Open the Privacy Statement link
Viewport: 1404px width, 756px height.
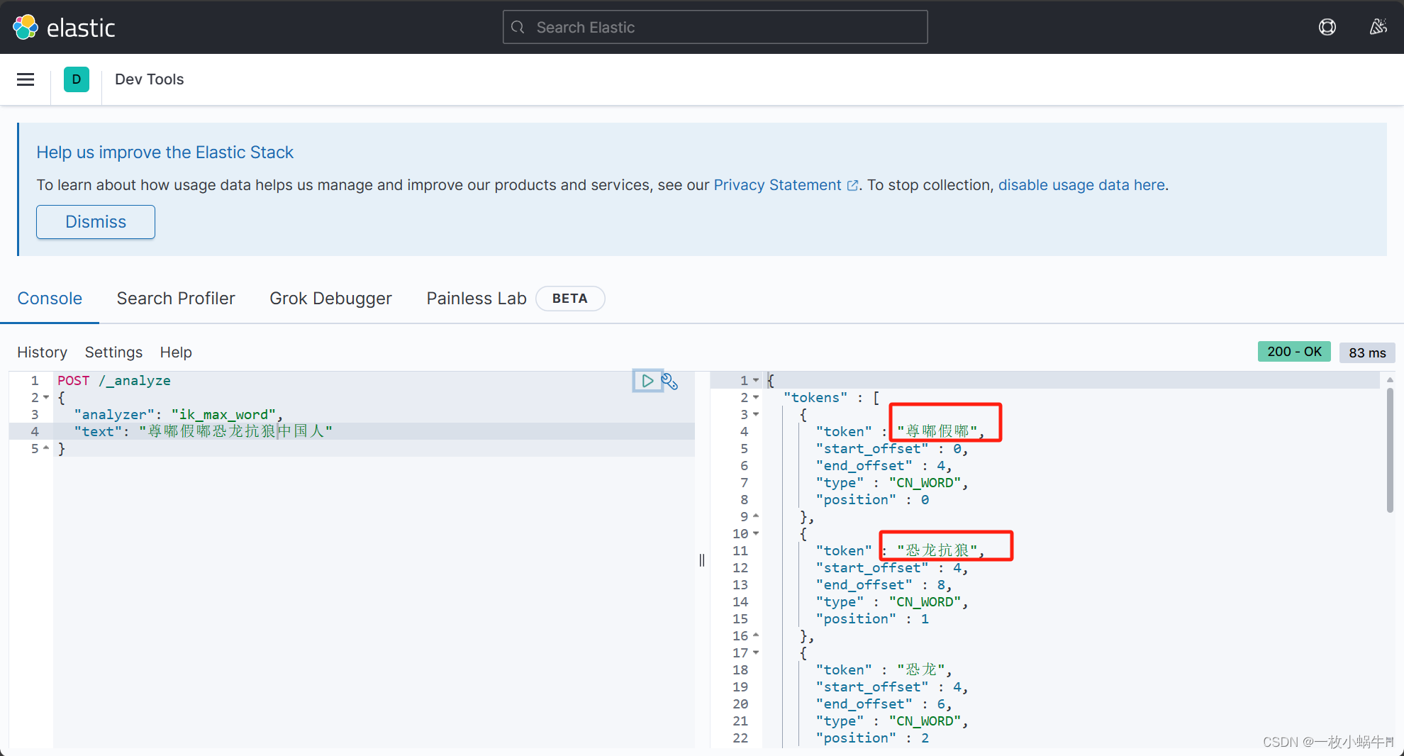778,184
